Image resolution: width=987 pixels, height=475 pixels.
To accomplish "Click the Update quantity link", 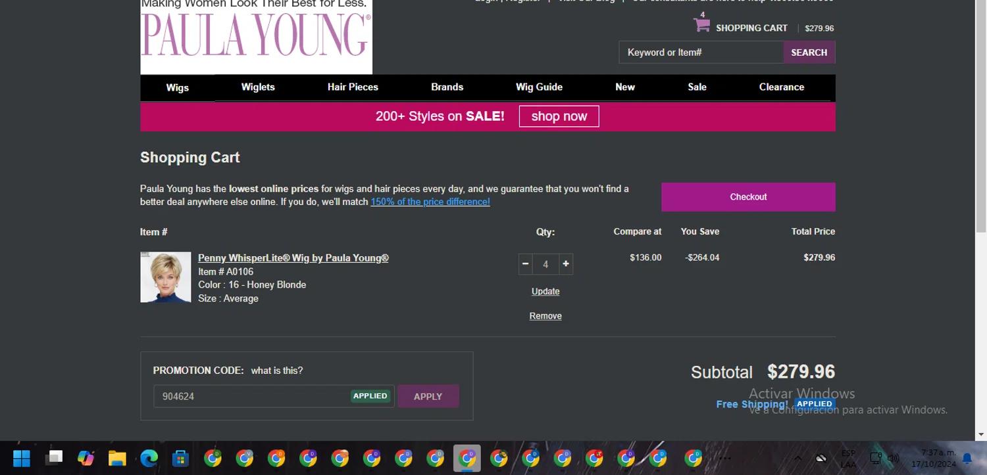I will (x=545, y=292).
